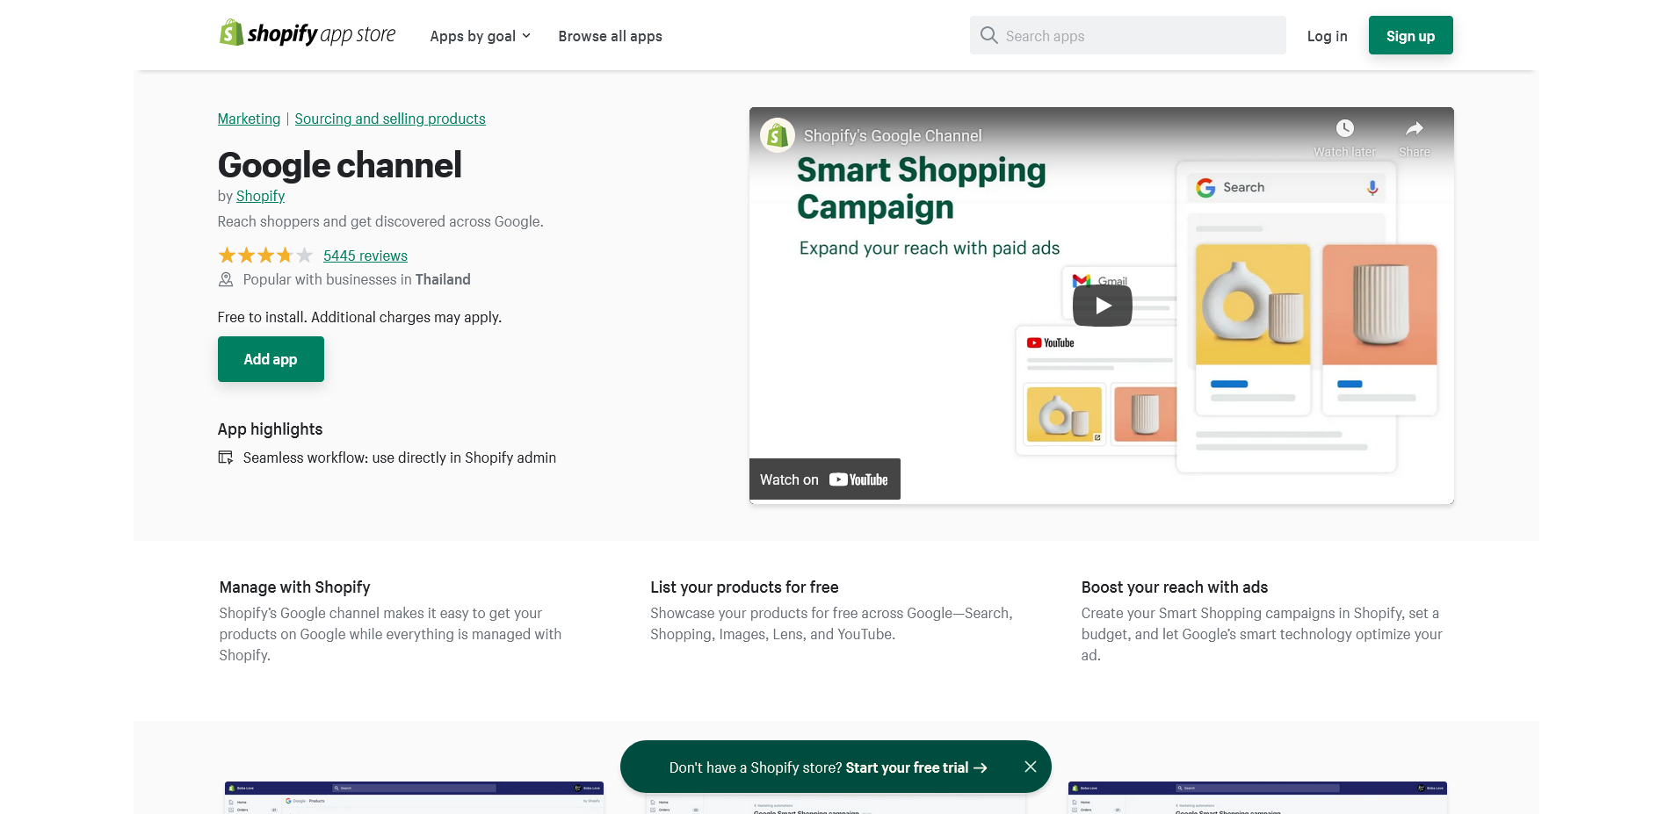
Task: Click the star rating icons
Action: click(264, 256)
